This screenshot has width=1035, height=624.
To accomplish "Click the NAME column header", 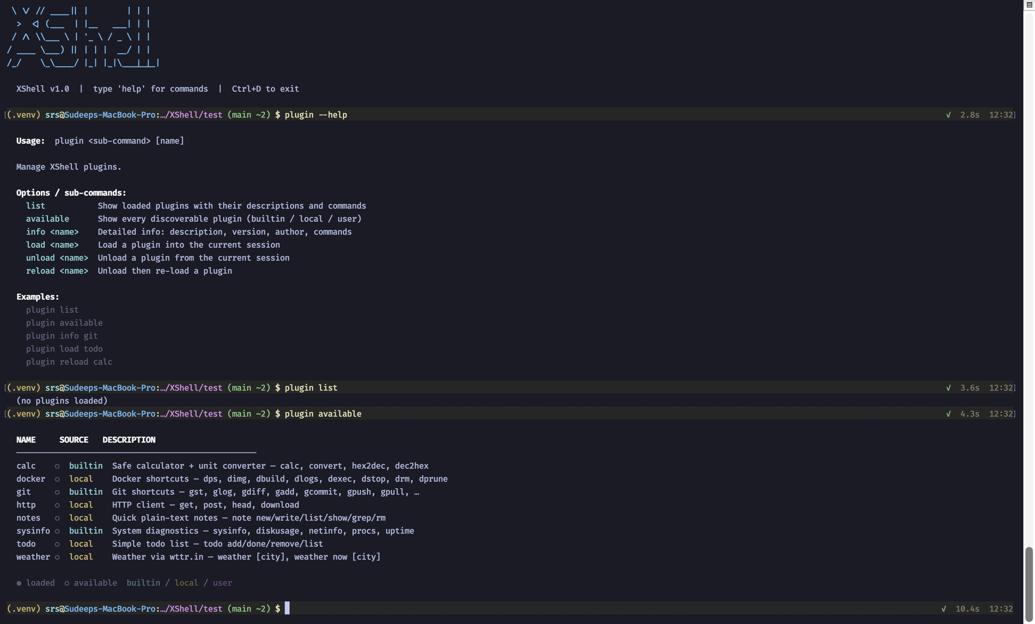I will click(x=26, y=440).
